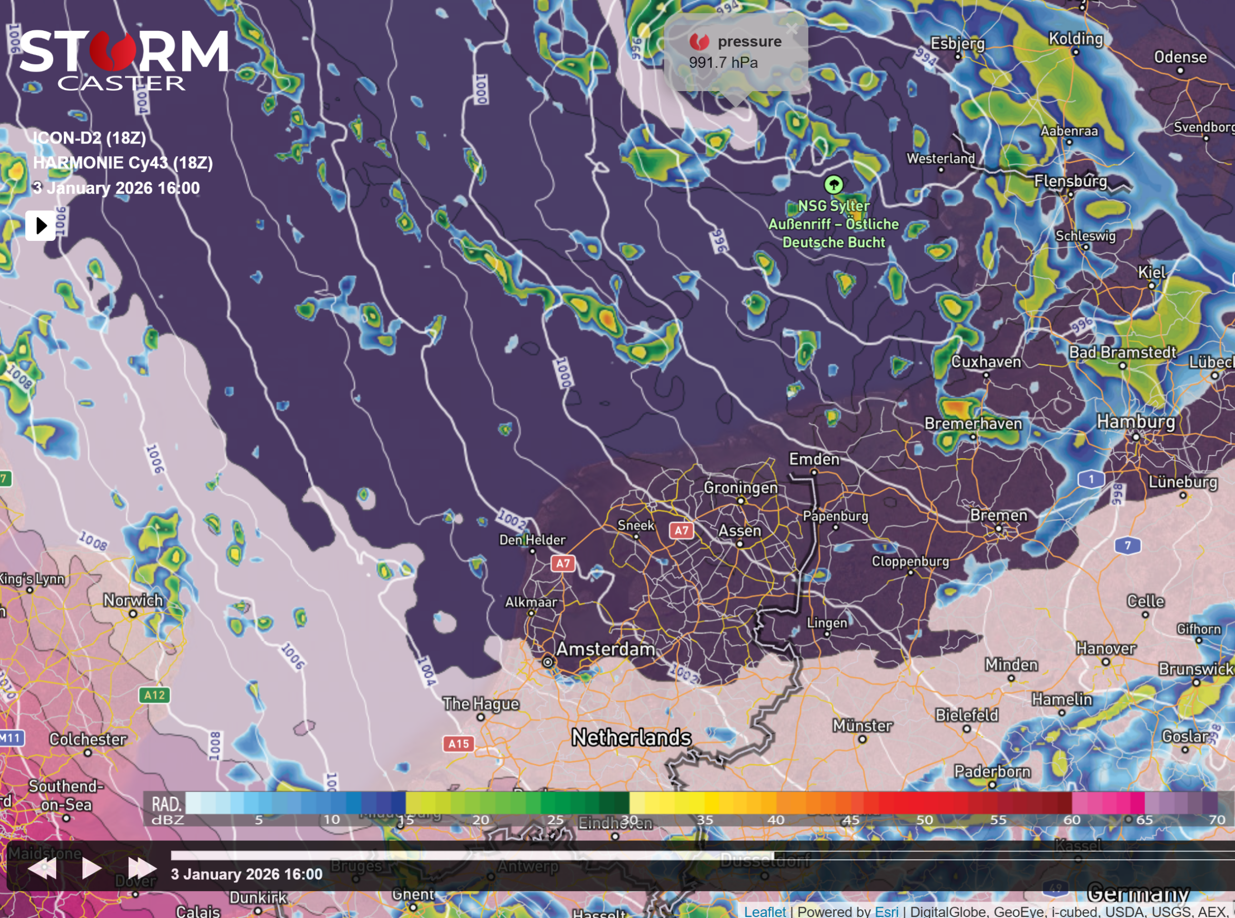Image resolution: width=1235 pixels, height=918 pixels.
Task: Start animation with the white square play button
Action: point(41,225)
